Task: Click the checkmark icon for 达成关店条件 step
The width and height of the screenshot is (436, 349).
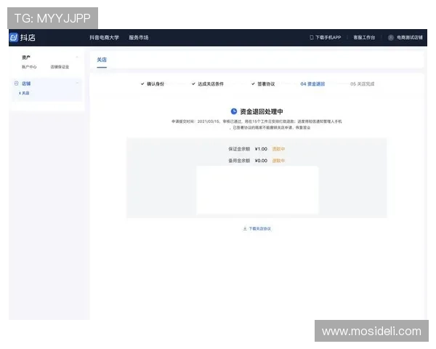Action: point(193,84)
